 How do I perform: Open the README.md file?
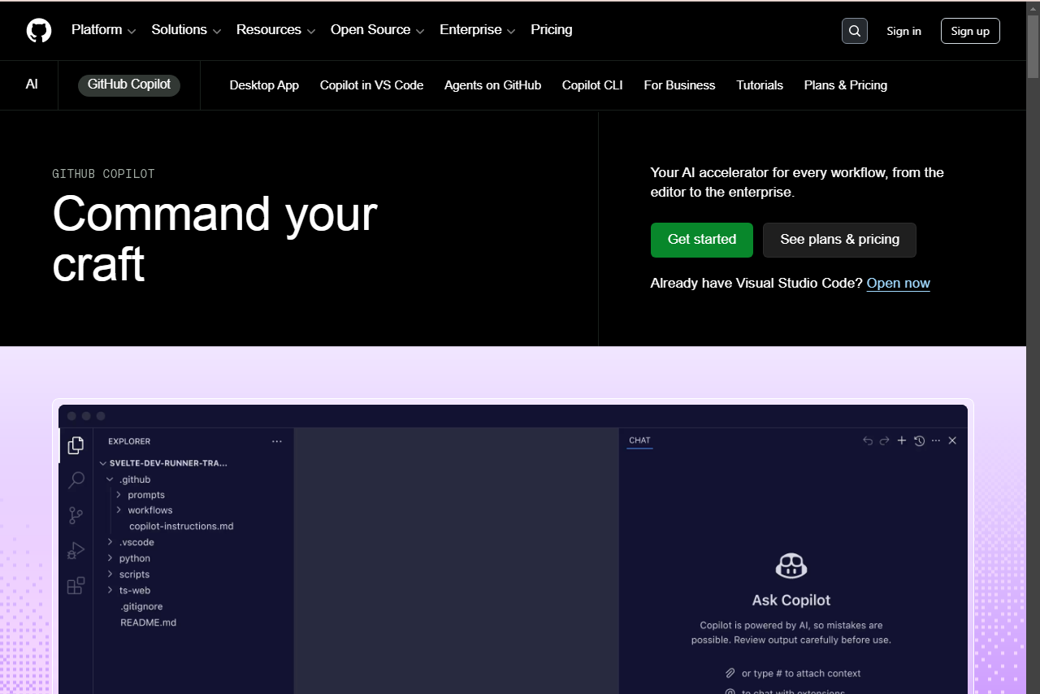coord(149,622)
